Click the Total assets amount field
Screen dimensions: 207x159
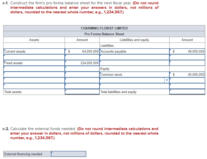82,92
